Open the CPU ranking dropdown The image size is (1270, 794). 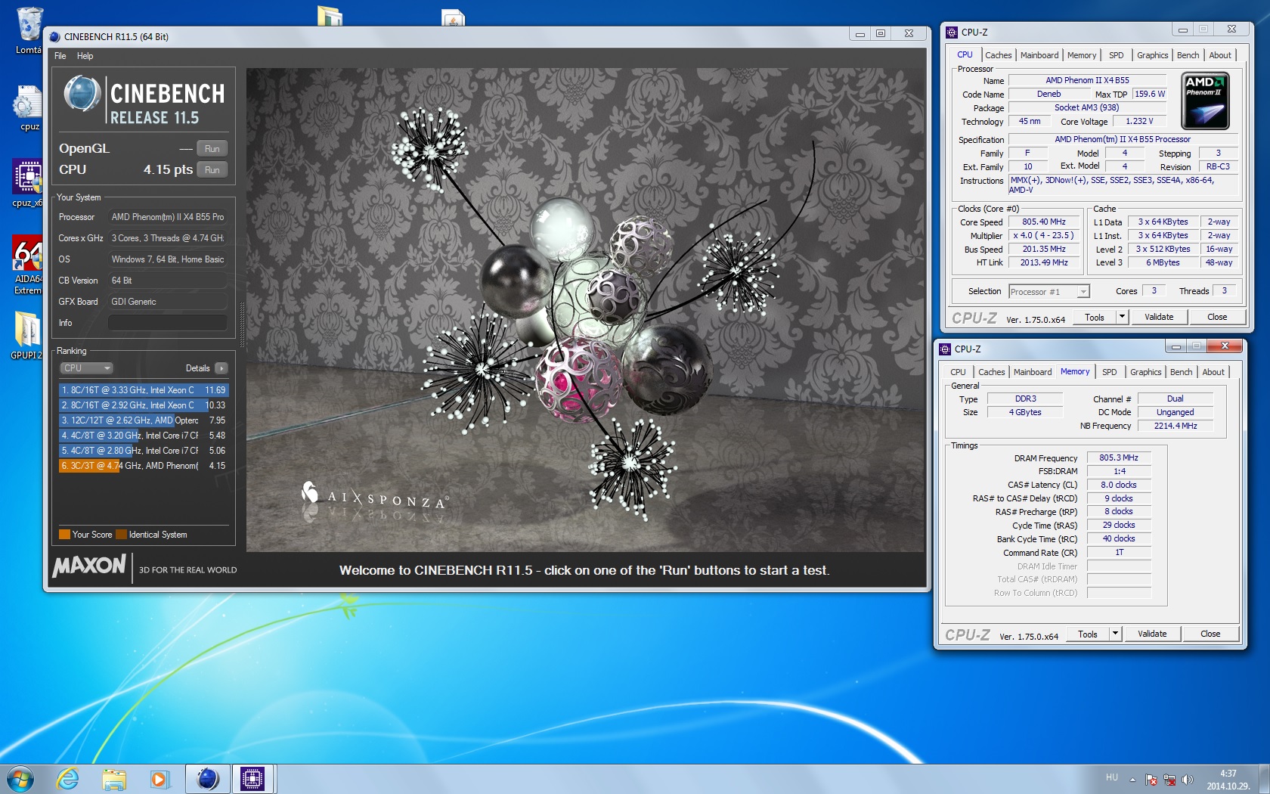point(86,368)
